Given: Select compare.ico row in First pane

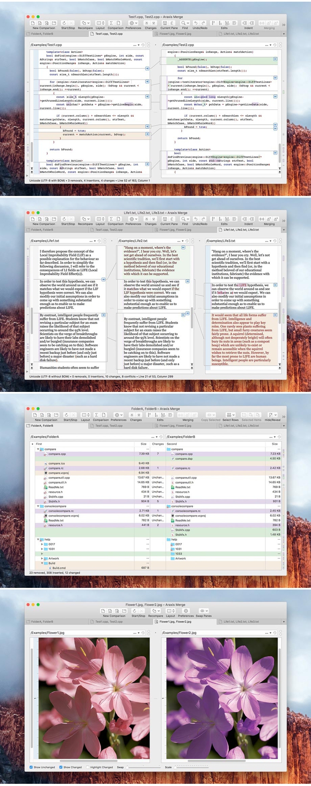Looking at the screenshot, I should [x=93, y=463].
